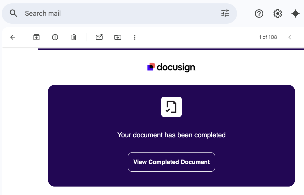The image size is (304, 195).
Task: Open the More options three-dot menu
Action: pyautogui.click(x=135, y=37)
